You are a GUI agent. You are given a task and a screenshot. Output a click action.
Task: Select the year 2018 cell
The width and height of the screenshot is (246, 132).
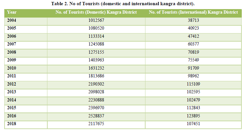pos(12,124)
